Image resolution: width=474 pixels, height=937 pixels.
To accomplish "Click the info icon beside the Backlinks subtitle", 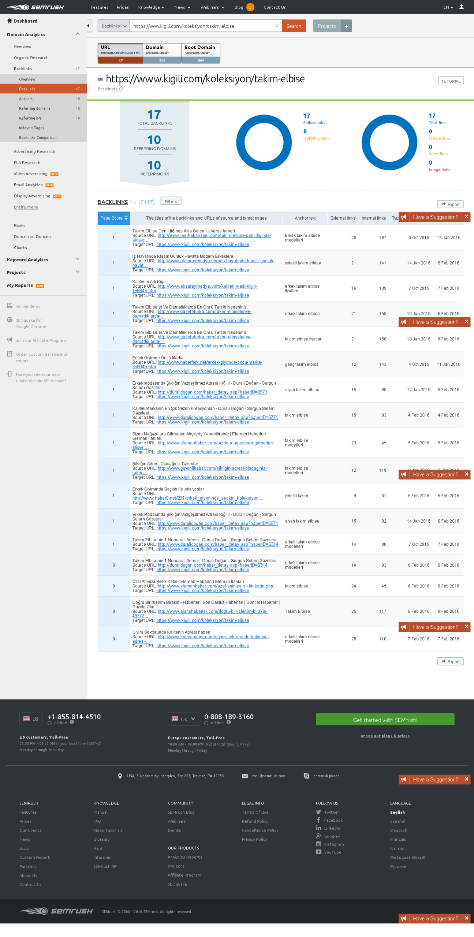I will [x=120, y=89].
